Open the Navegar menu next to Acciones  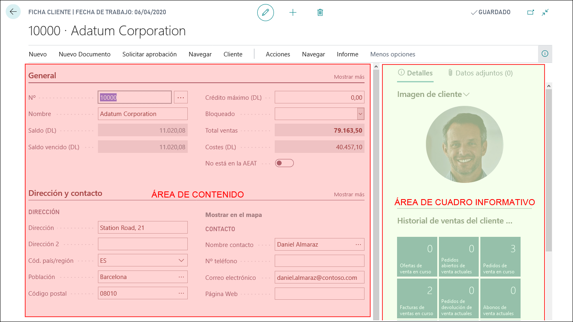[313, 54]
